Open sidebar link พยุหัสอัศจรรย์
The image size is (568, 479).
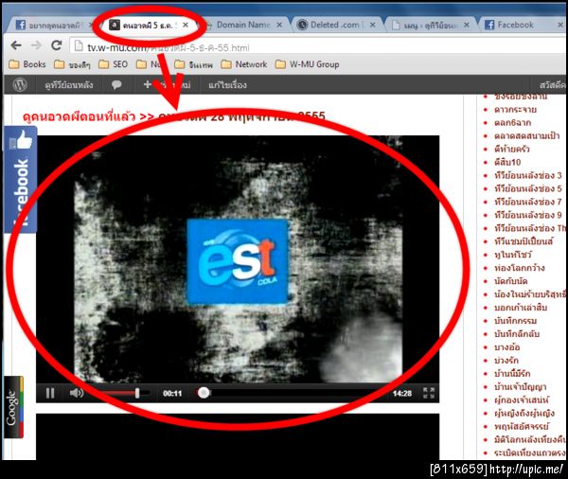(522, 426)
